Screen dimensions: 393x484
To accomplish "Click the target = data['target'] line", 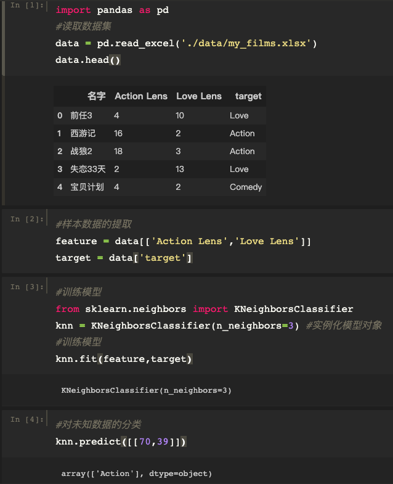I will 124,258.
